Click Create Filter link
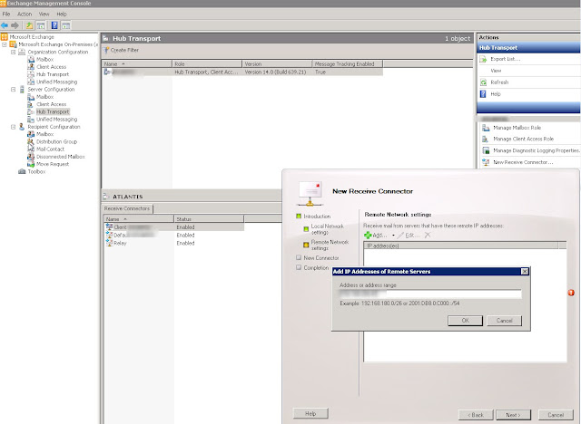 124,50
